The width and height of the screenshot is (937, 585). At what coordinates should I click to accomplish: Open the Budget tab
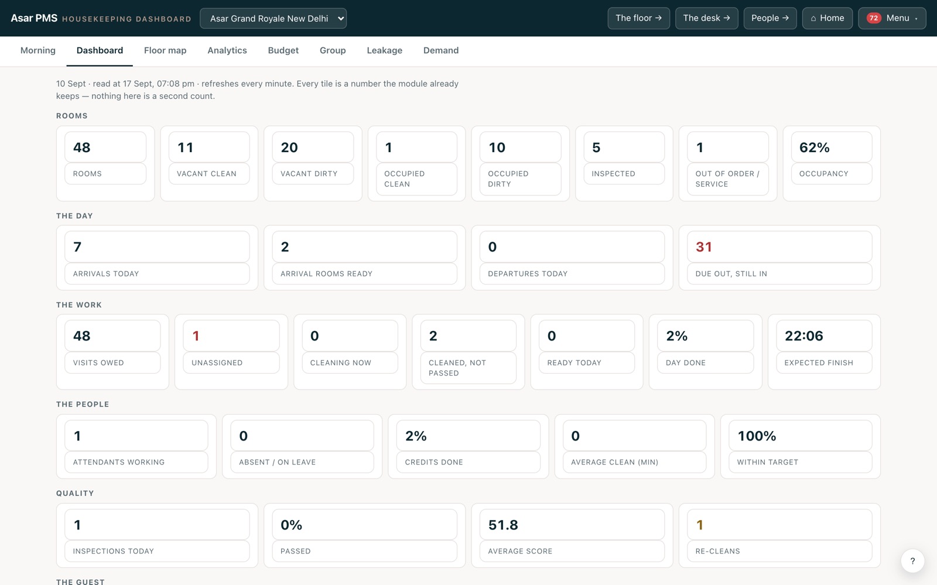(x=283, y=51)
